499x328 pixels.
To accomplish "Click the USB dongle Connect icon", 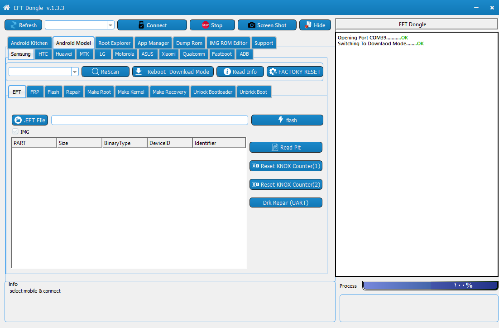I will 141,25.
